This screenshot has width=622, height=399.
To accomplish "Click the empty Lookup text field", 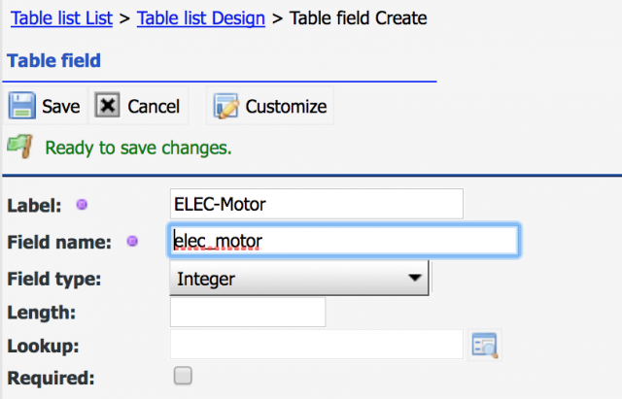I will pos(317,345).
